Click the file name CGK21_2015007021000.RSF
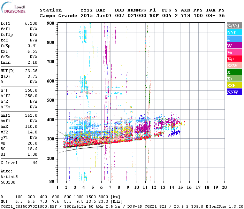This screenshot has width=244, height=209. point(29,206)
